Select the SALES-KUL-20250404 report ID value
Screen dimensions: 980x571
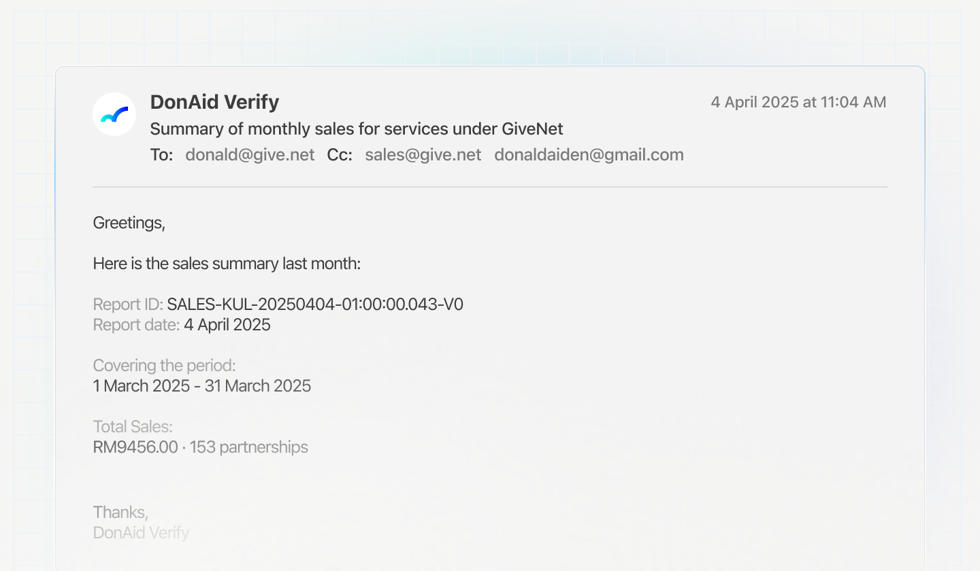[315, 304]
